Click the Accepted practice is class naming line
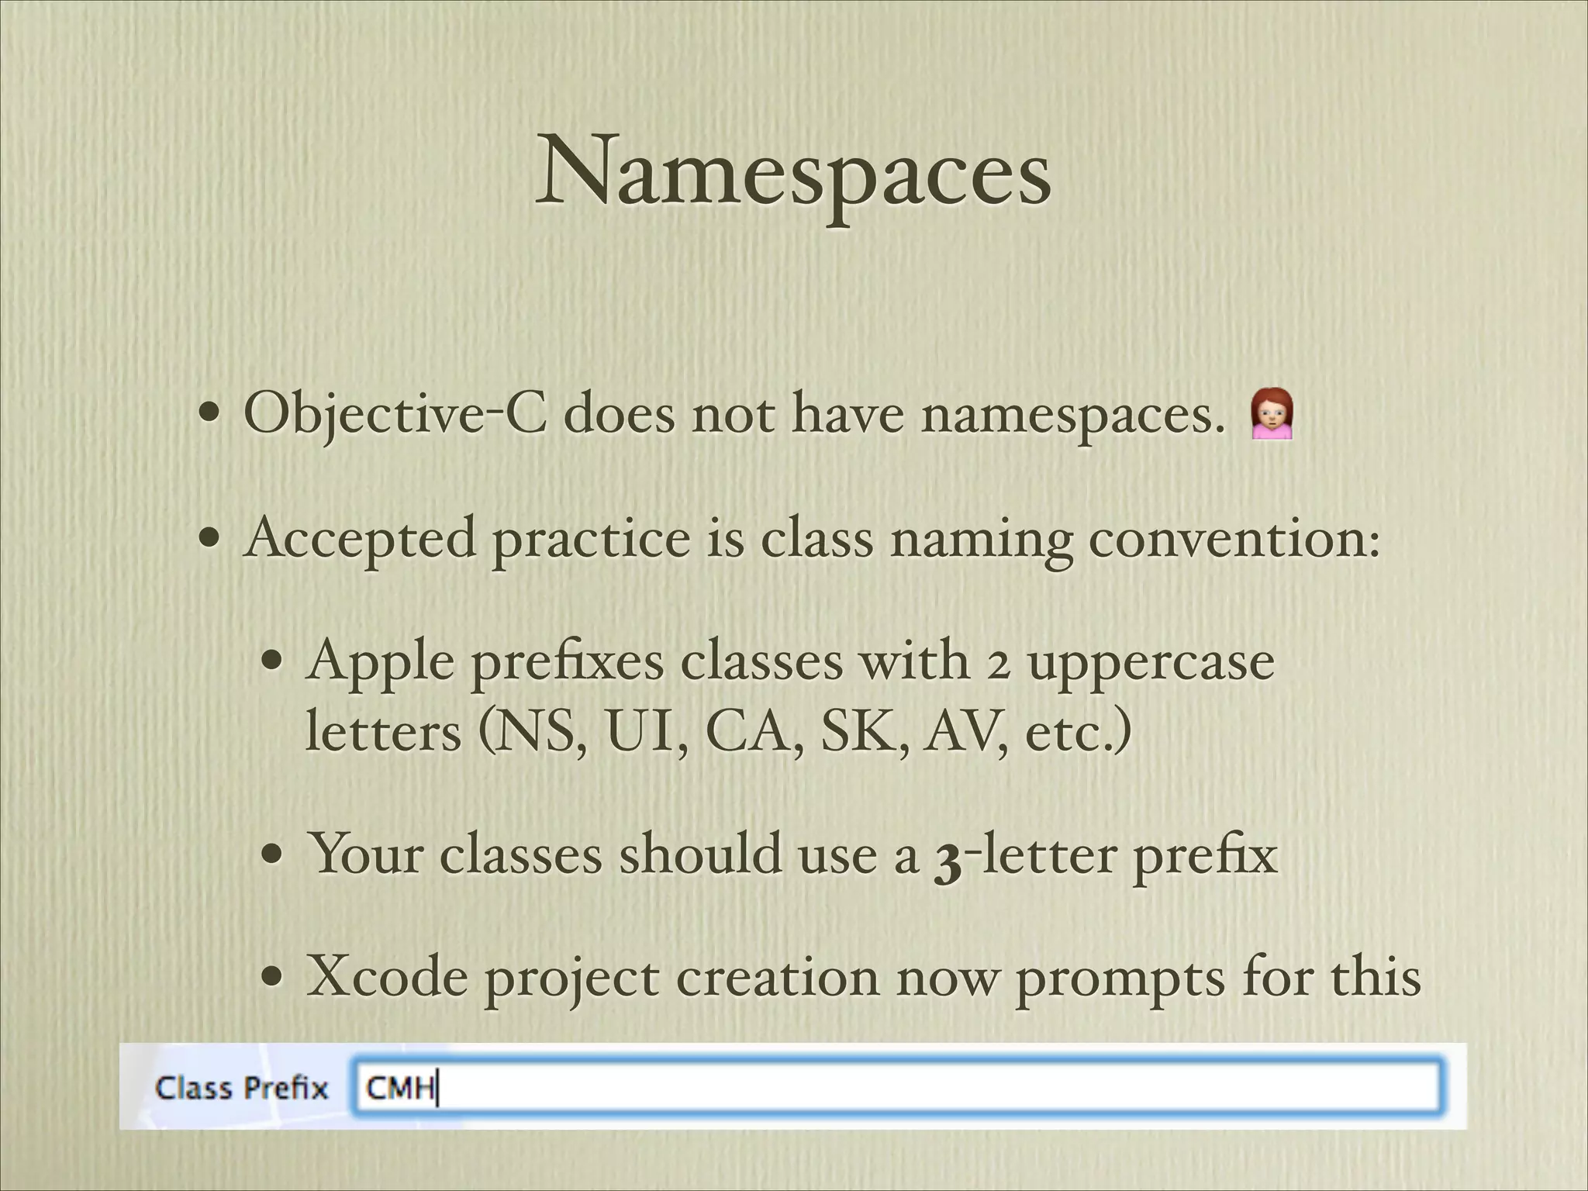This screenshot has width=1588, height=1191. pos(811,537)
